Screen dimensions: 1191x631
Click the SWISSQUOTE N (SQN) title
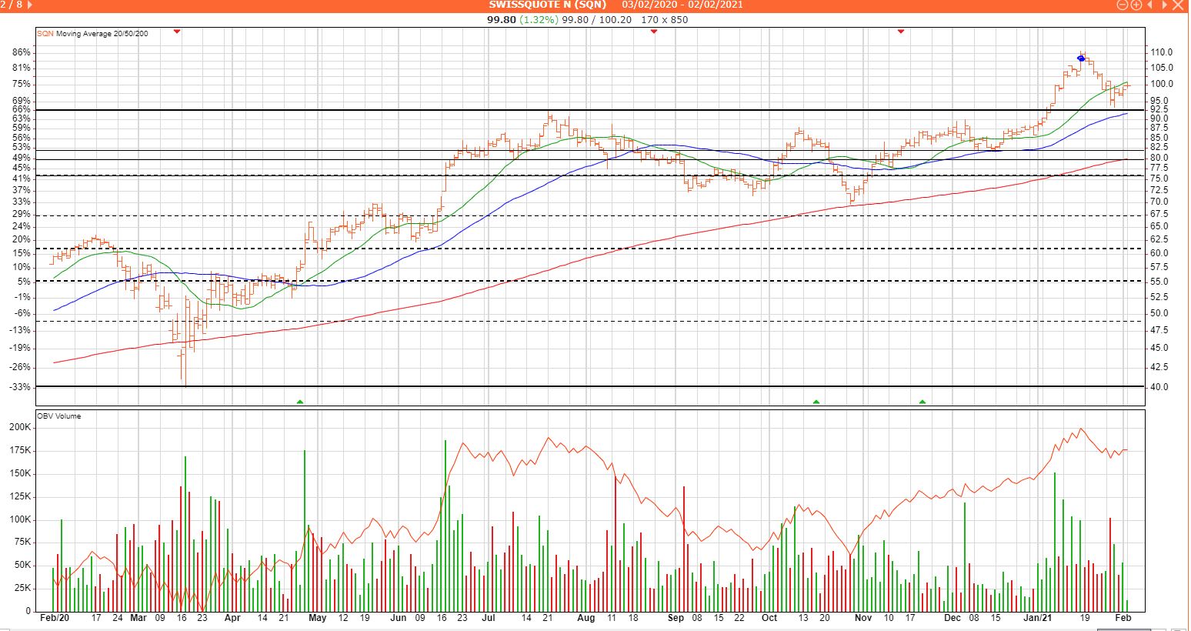pos(548,5)
